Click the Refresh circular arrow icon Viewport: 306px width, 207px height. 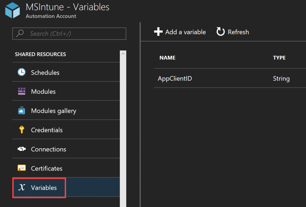(220, 32)
